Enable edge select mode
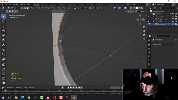The image size is (178, 100). click(25, 8)
